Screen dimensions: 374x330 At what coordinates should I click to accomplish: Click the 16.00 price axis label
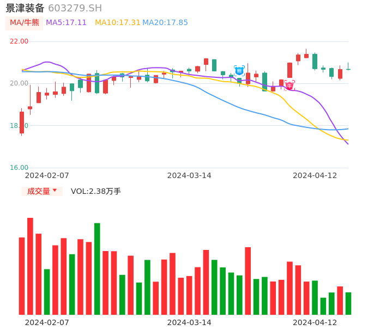(x=19, y=168)
